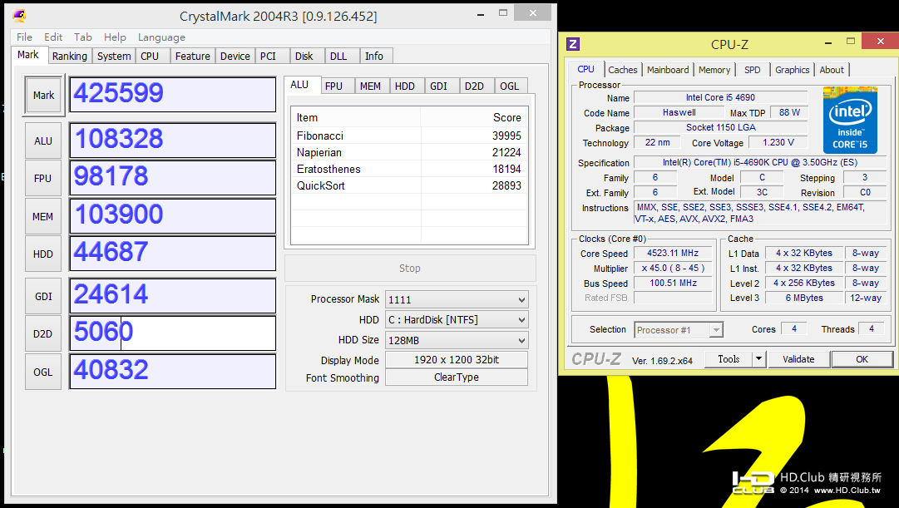
Task: Open the SPD tab in CPU-Z
Action: (x=753, y=70)
